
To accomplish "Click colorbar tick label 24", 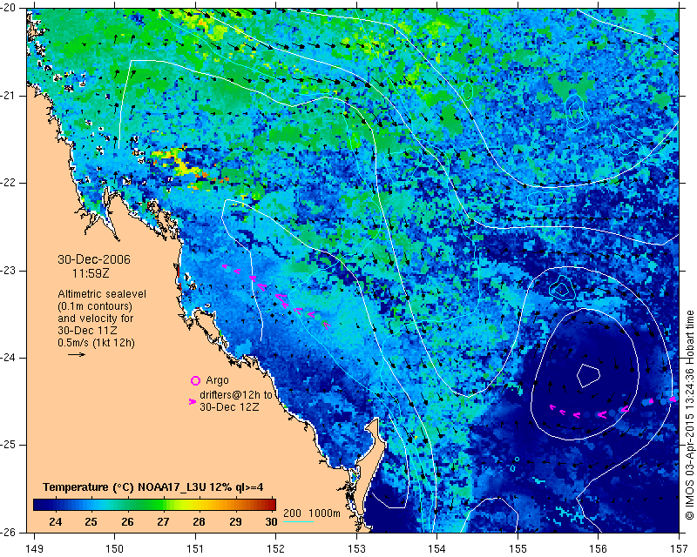I will click(x=56, y=521).
